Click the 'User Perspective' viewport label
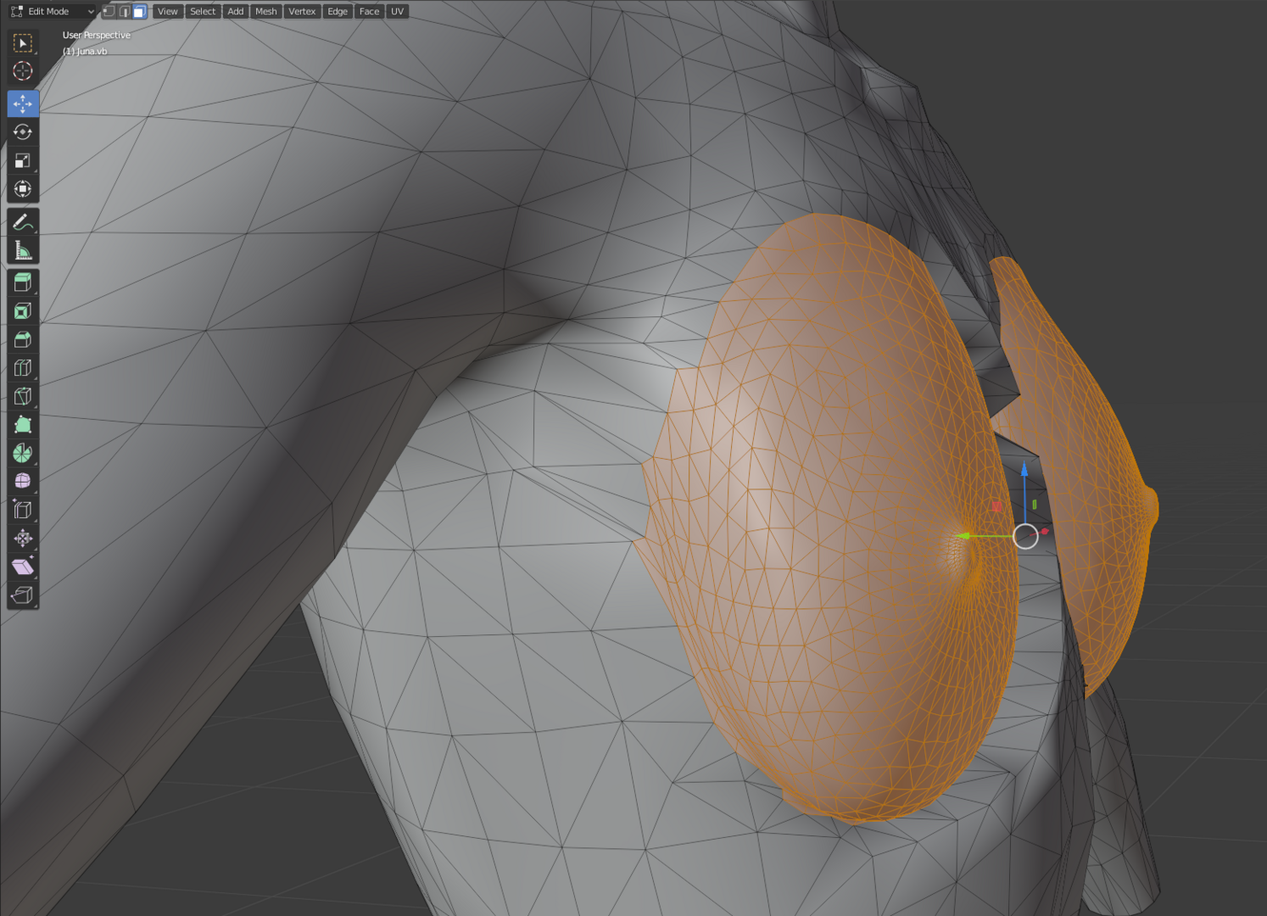Screen dimensions: 1267x916 point(97,36)
